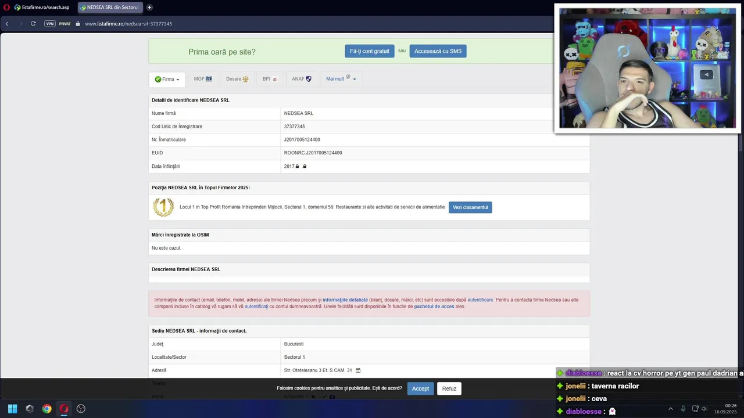This screenshot has width=744, height=418.
Task: Open the 'pachetul de acces' link
Action: (x=434, y=307)
